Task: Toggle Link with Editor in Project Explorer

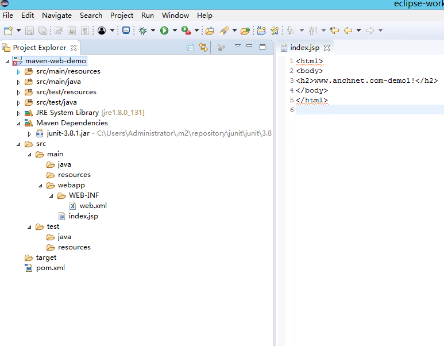Action: click(x=203, y=47)
